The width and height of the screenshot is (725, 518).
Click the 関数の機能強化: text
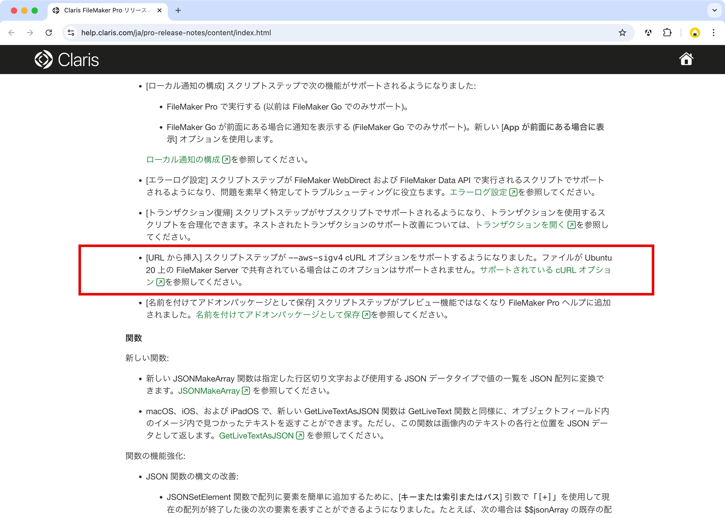[x=155, y=456]
